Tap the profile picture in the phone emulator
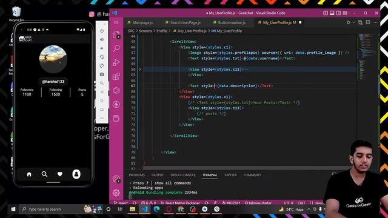388x218 pixels. pos(53,59)
